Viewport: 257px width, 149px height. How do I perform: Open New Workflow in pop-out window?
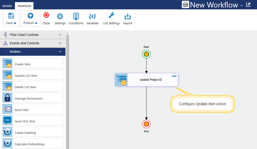248,5
